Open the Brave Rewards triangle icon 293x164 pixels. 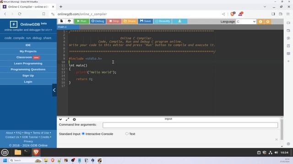click(x=240, y=14)
